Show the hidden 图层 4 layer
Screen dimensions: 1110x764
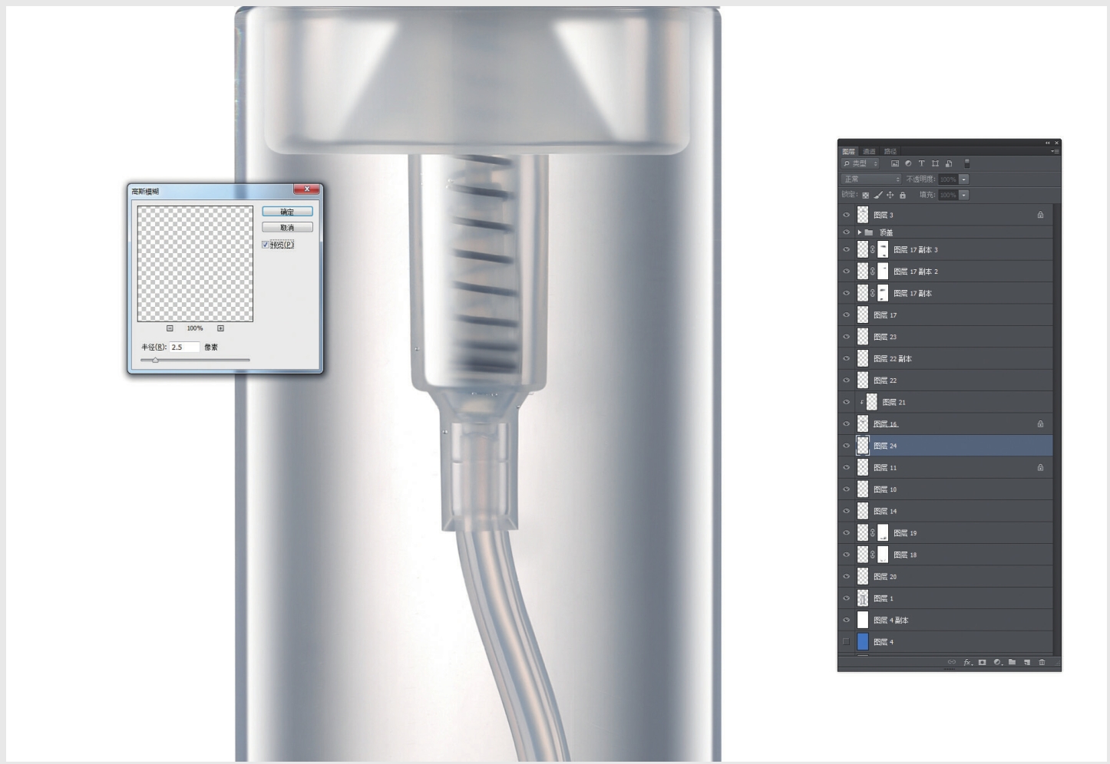coord(847,642)
